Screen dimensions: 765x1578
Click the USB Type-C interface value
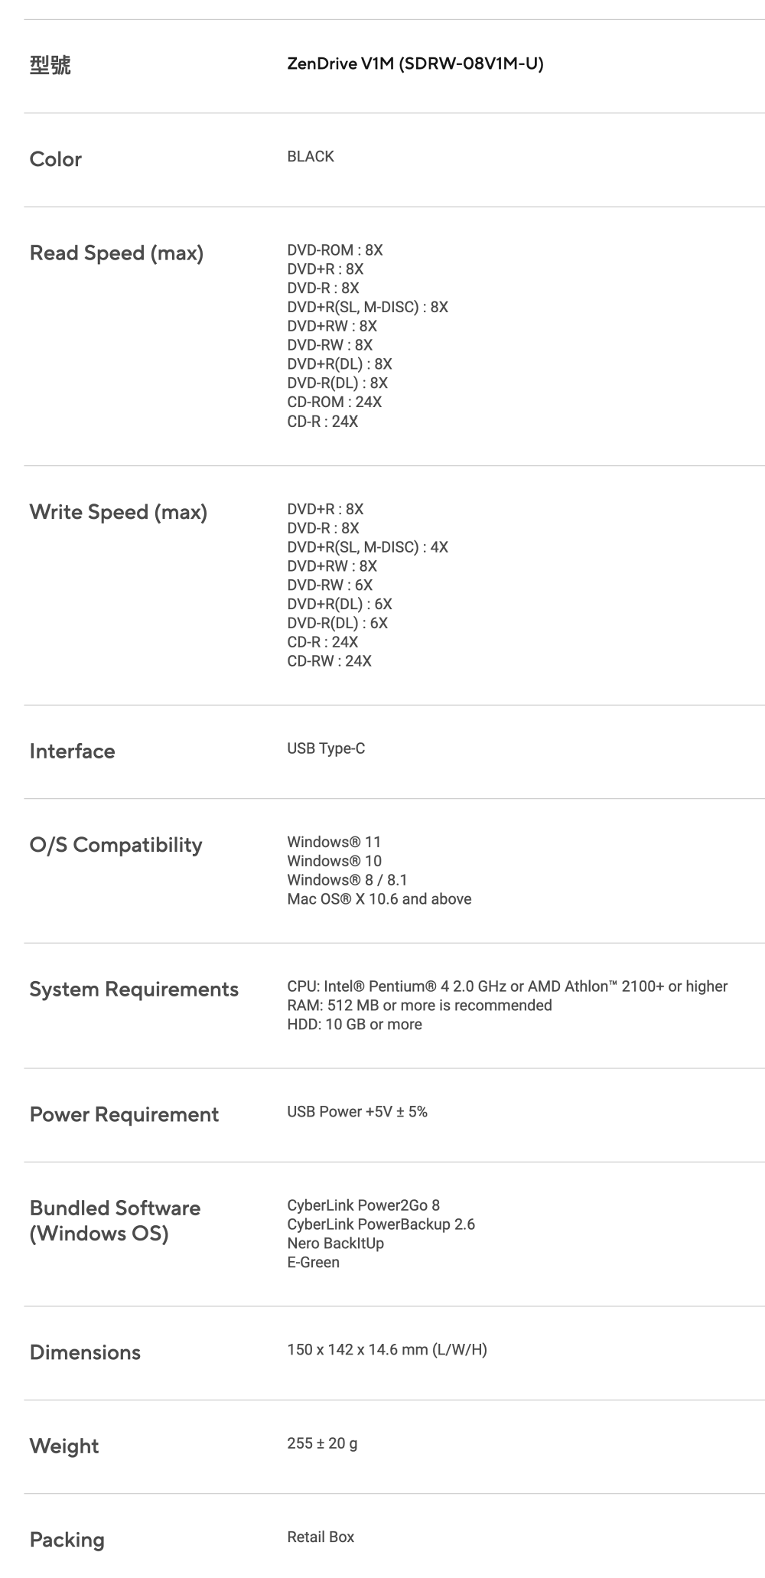click(326, 748)
